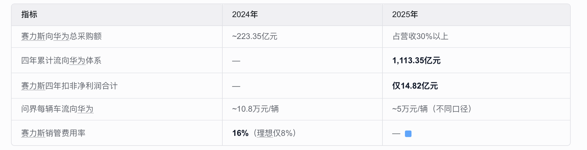This screenshot has width=587, height=150.
Task: Click the blue square icon in last row
Action: point(408,134)
